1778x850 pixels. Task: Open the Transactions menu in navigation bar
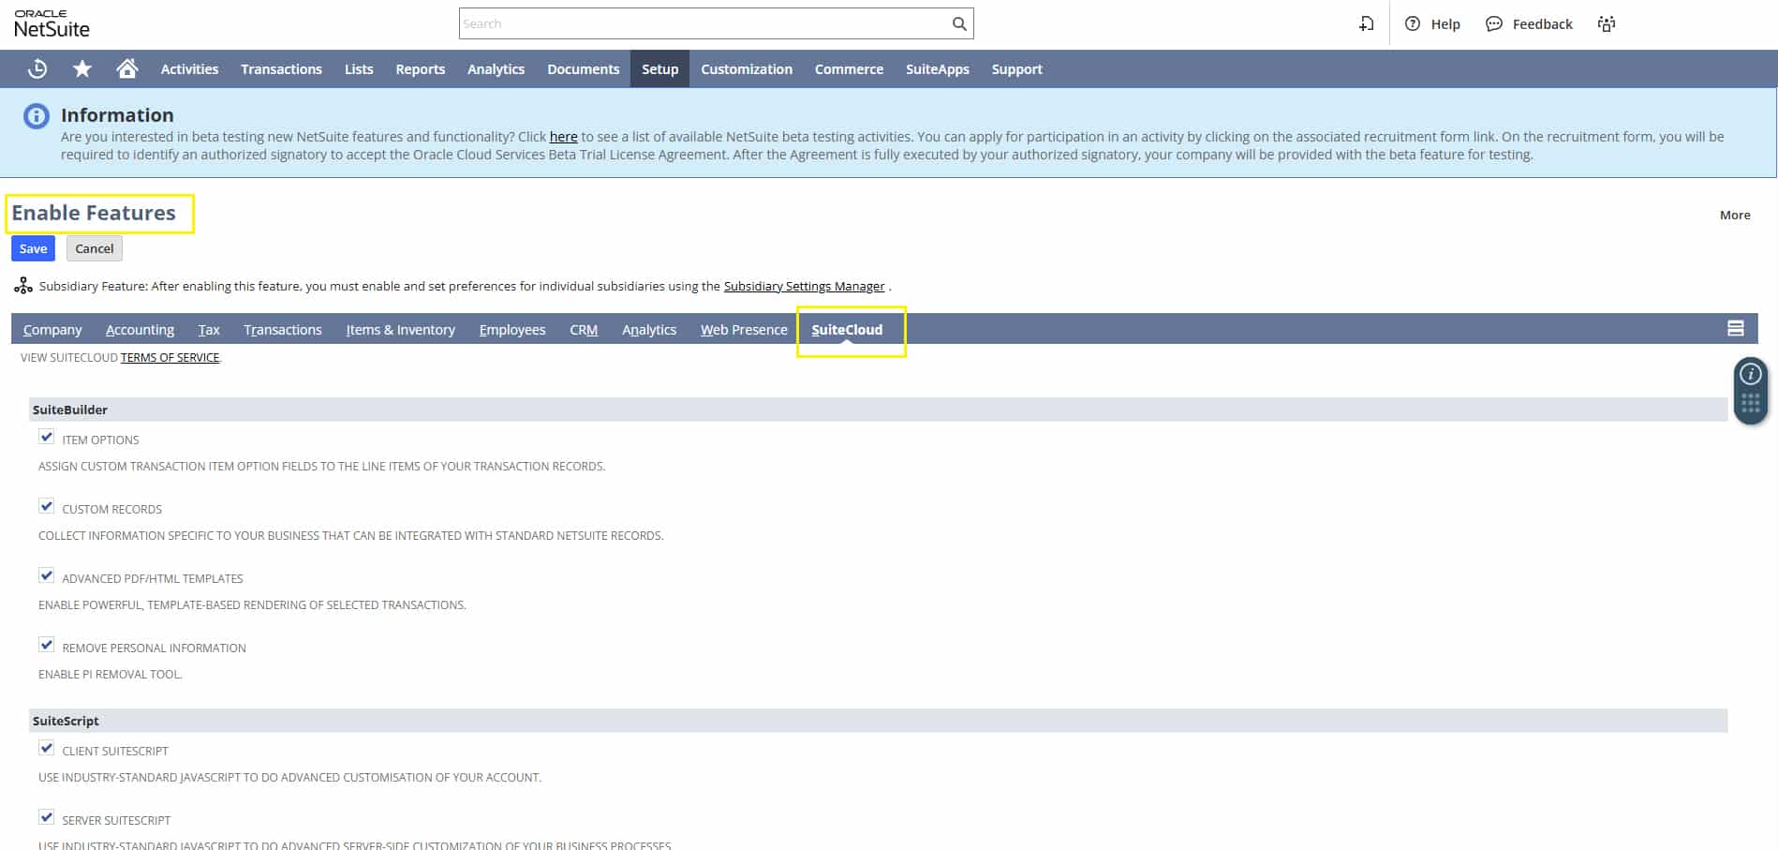281,69
